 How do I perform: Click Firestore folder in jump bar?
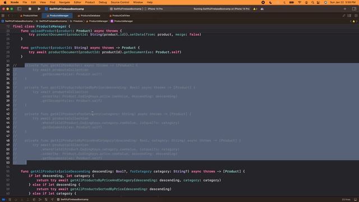(76, 21)
